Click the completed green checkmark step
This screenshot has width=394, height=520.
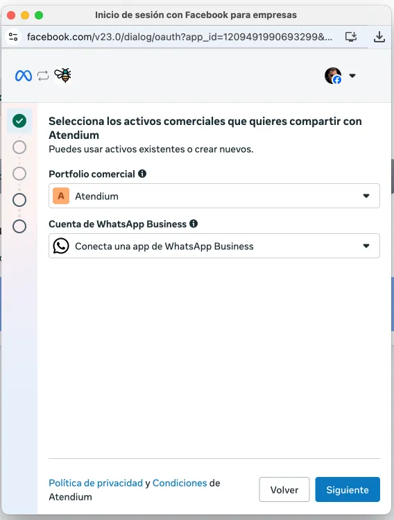click(x=19, y=121)
